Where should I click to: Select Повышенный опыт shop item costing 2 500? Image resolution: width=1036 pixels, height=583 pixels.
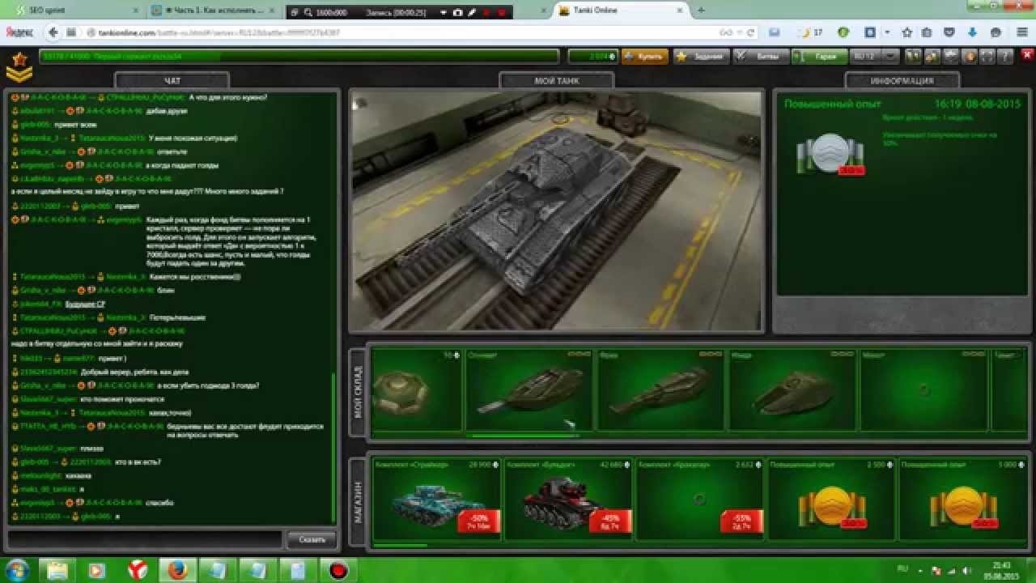click(x=831, y=501)
